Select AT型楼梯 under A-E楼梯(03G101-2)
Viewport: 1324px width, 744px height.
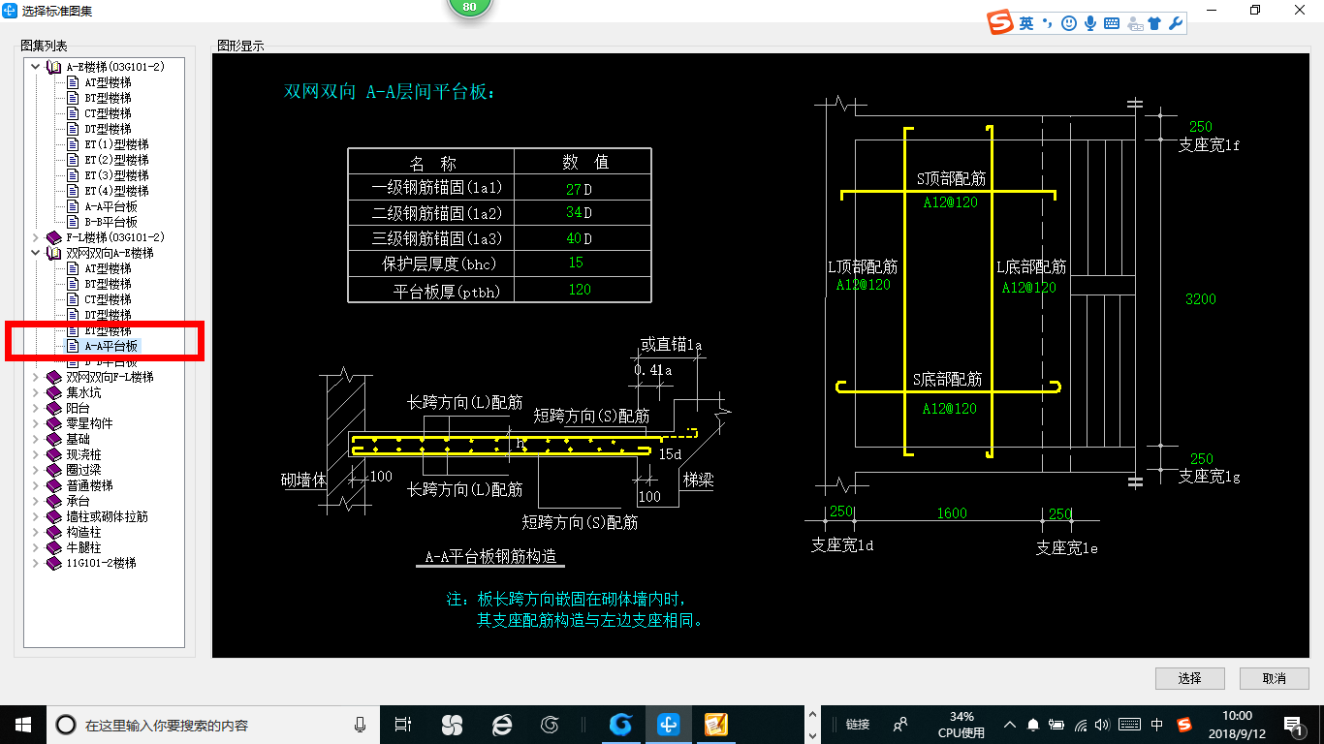tap(108, 82)
